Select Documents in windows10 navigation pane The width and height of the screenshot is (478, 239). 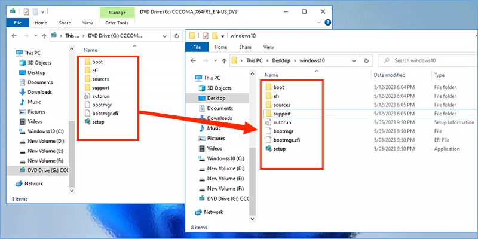coord(216,108)
